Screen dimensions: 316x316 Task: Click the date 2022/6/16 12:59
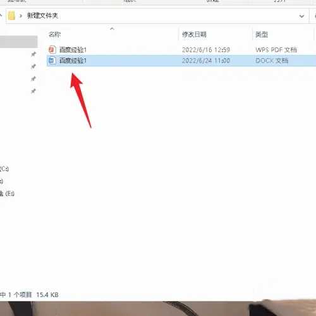coord(206,50)
